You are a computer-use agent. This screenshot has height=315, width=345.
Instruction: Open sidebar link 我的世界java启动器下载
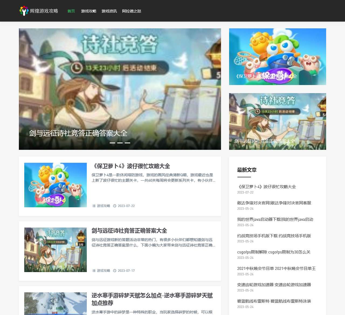click(x=275, y=219)
